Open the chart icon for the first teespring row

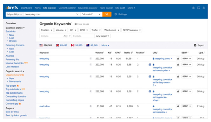(x=178, y=59)
